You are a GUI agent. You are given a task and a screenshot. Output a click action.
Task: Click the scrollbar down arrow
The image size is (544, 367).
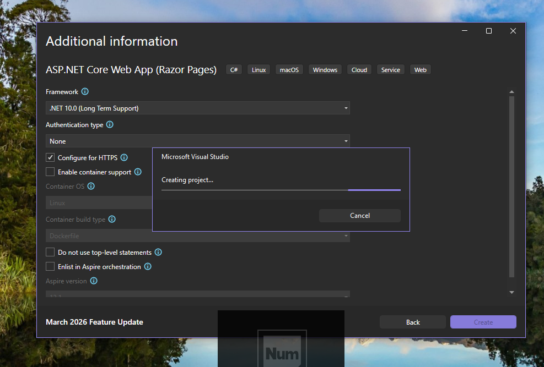[x=511, y=292]
